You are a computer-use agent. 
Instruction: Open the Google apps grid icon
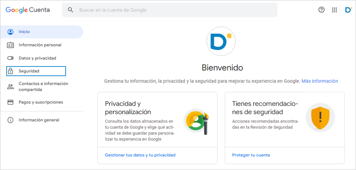[334, 10]
